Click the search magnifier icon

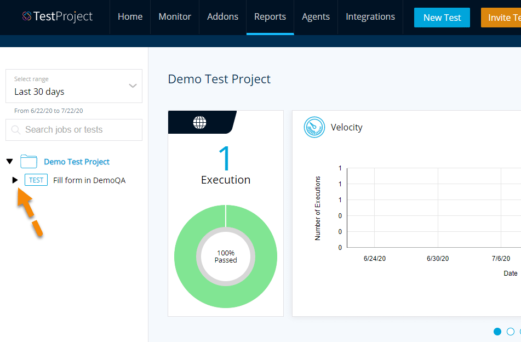tap(16, 130)
